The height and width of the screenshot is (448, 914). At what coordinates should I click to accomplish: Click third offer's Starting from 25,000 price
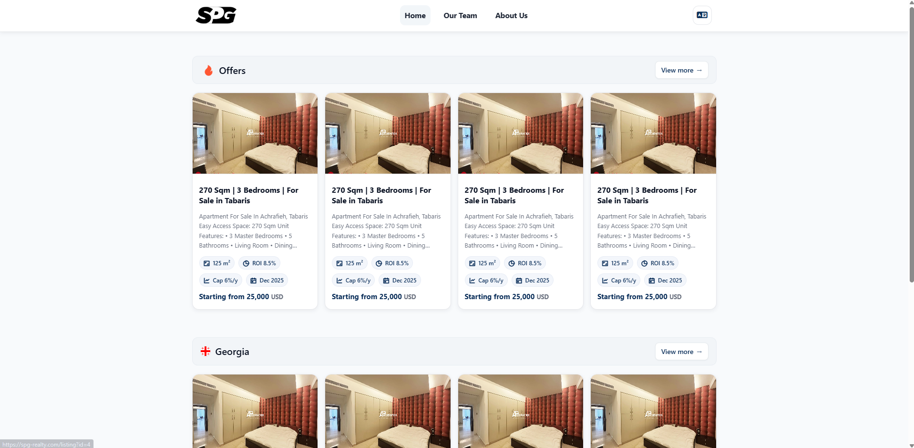tap(506, 297)
